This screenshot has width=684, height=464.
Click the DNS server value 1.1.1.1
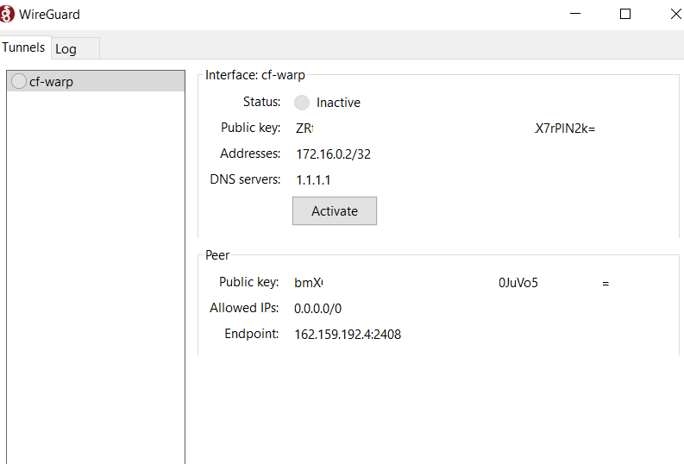pyautogui.click(x=313, y=180)
